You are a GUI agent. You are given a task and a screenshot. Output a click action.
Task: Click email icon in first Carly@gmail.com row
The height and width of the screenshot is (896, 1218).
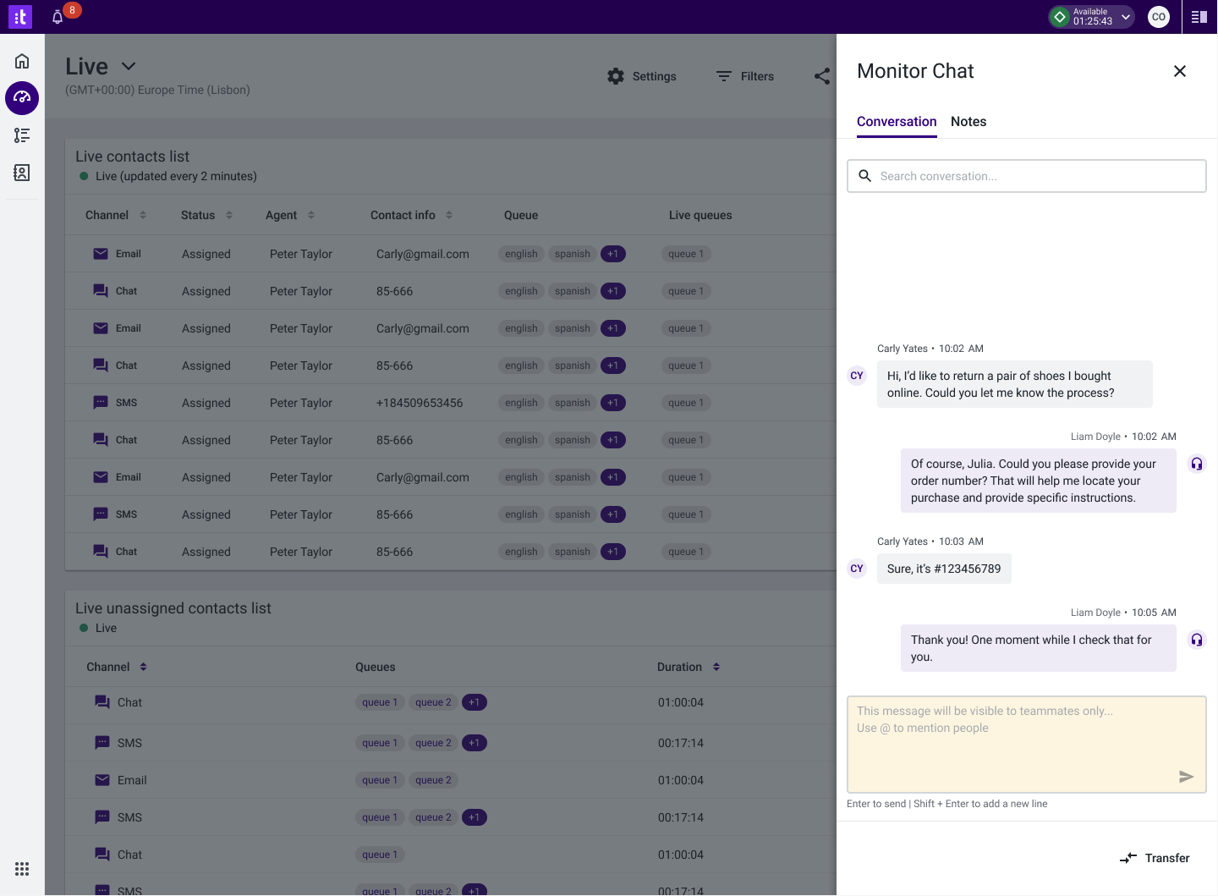coord(101,254)
